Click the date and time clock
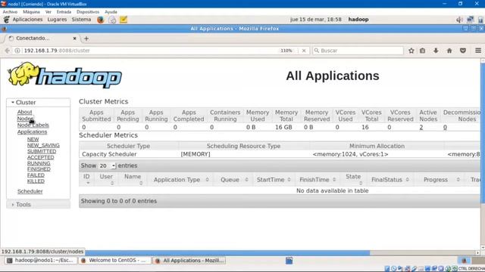This screenshot has width=485, height=272. click(316, 20)
